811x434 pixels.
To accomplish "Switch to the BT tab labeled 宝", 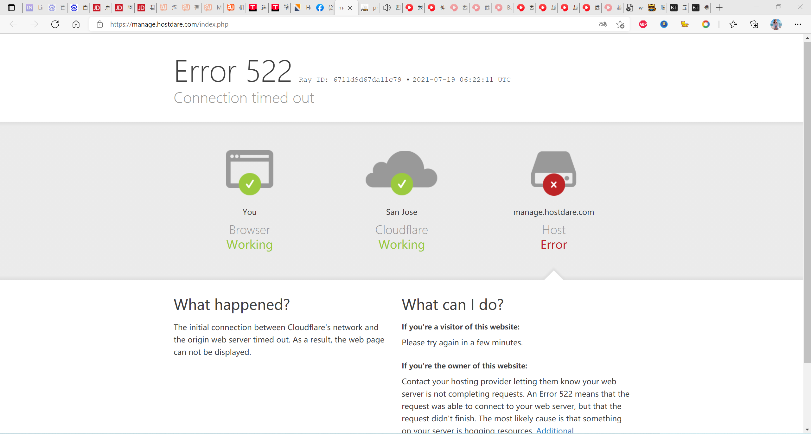I will click(x=678, y=8).
